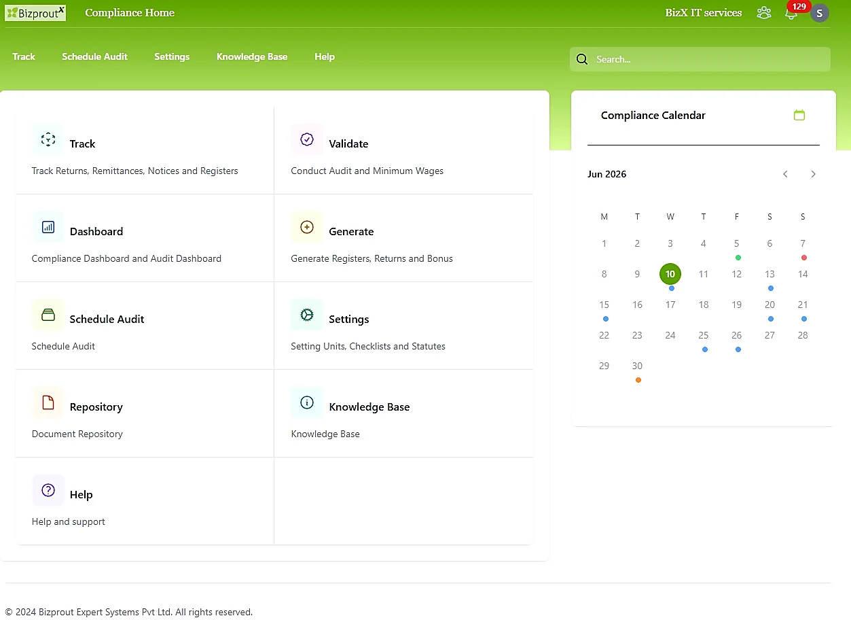The width and height of the screenshot is (851, 620).
Task: Click 'Track Returns, Remittances, Notices and Registers' text
Action: [134, 171]
